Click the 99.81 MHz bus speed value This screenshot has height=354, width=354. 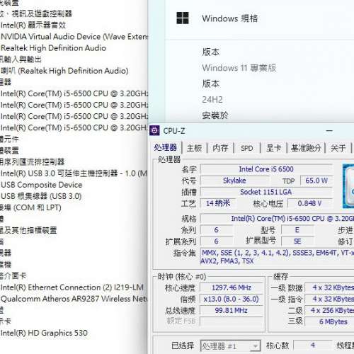tap(232, 310)
